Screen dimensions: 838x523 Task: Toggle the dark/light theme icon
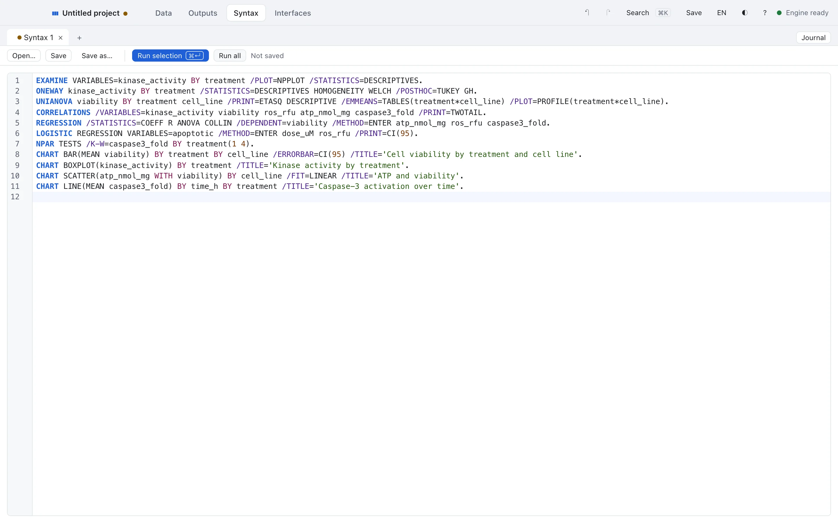point(745,13)
